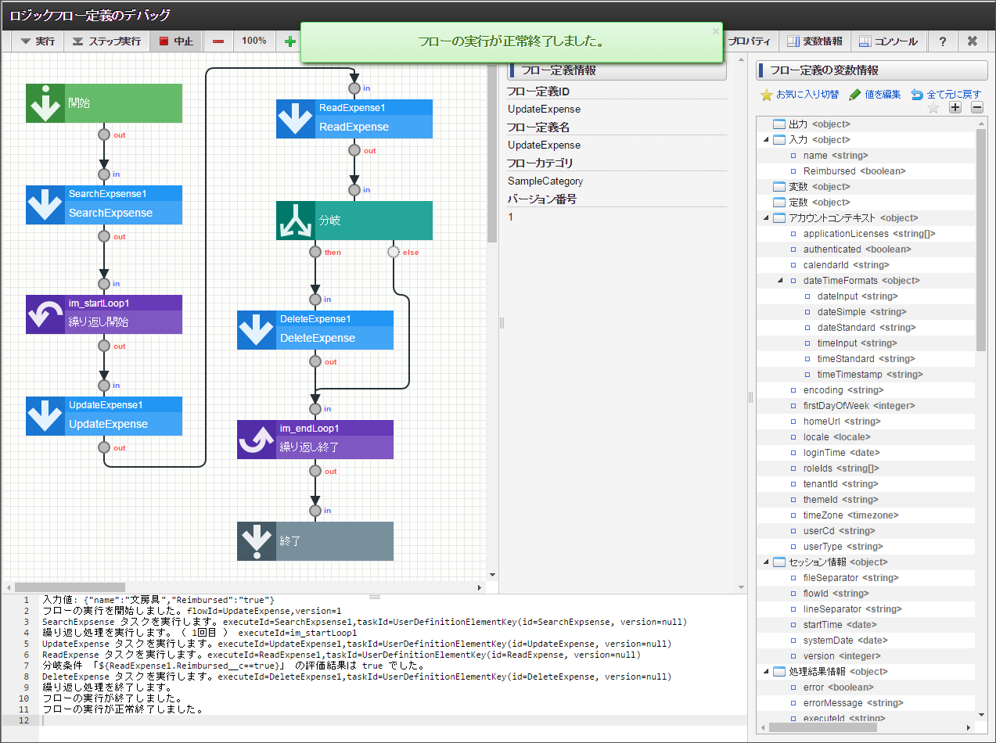Screen dimensions: 996x743
Task: Click the 100% zoom reset button
Action: (253, 41)
